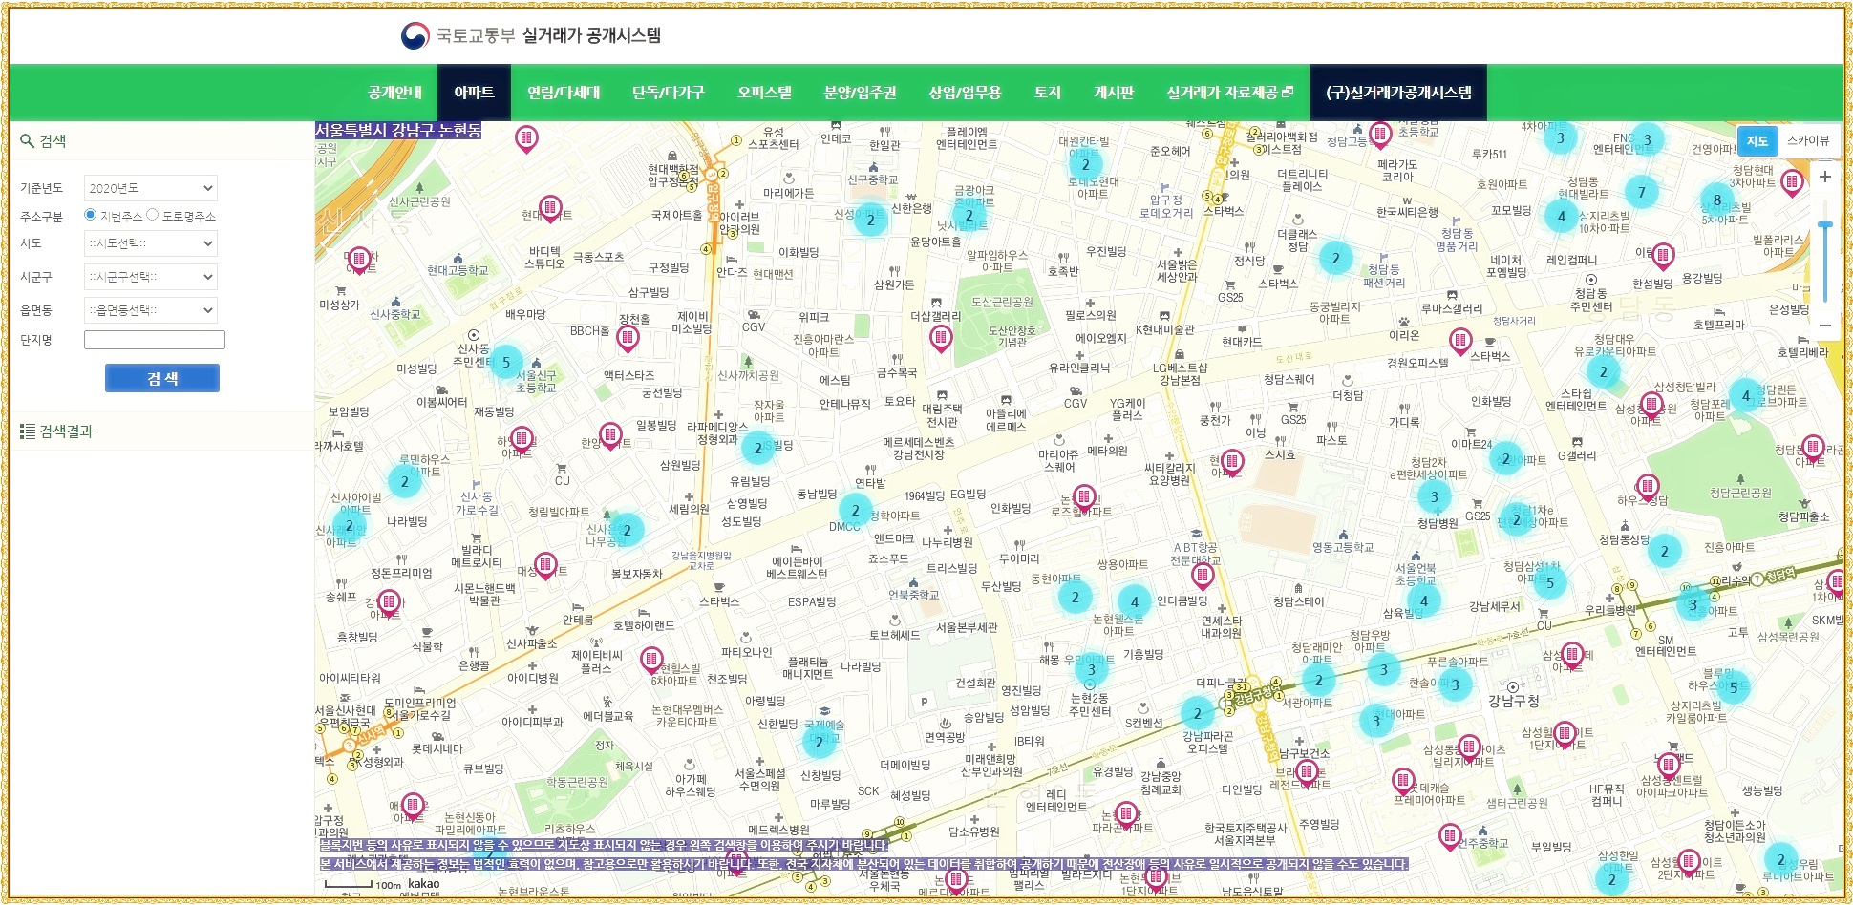Viewport: 1853px width, 905px height.
Task: Click the magnifier icon beside 검색 heading
Action: click(x=27, y=141)
